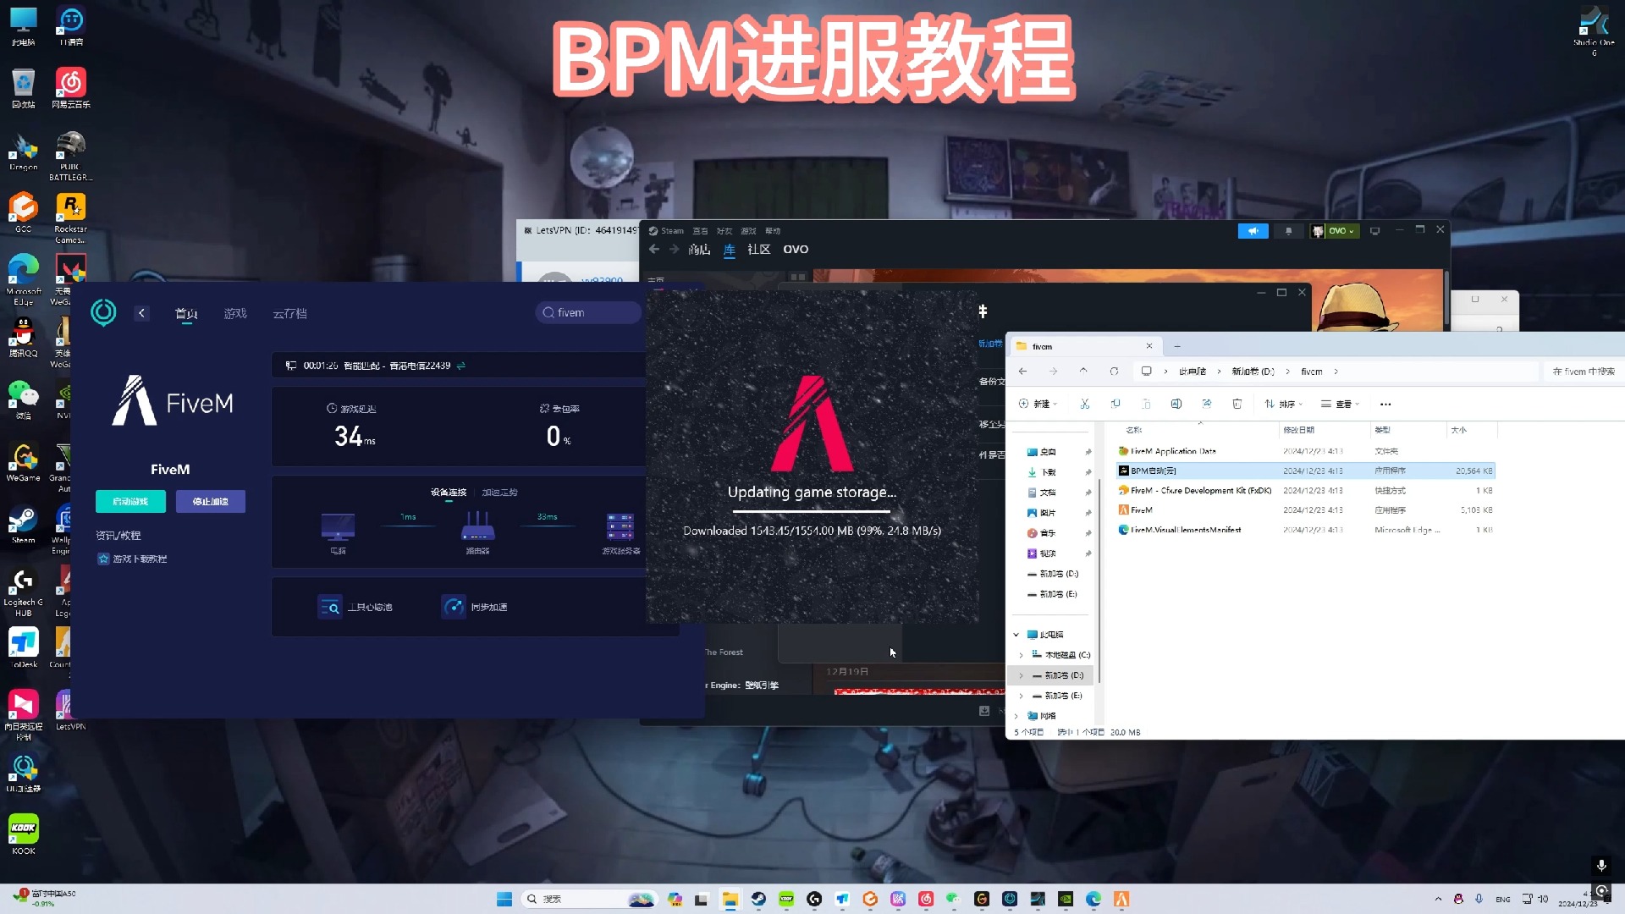Open the Rockstar Games desktop shortcut
Viewport: 1625px width, 914px height.
pyautogui.click(x=70, y=219)
